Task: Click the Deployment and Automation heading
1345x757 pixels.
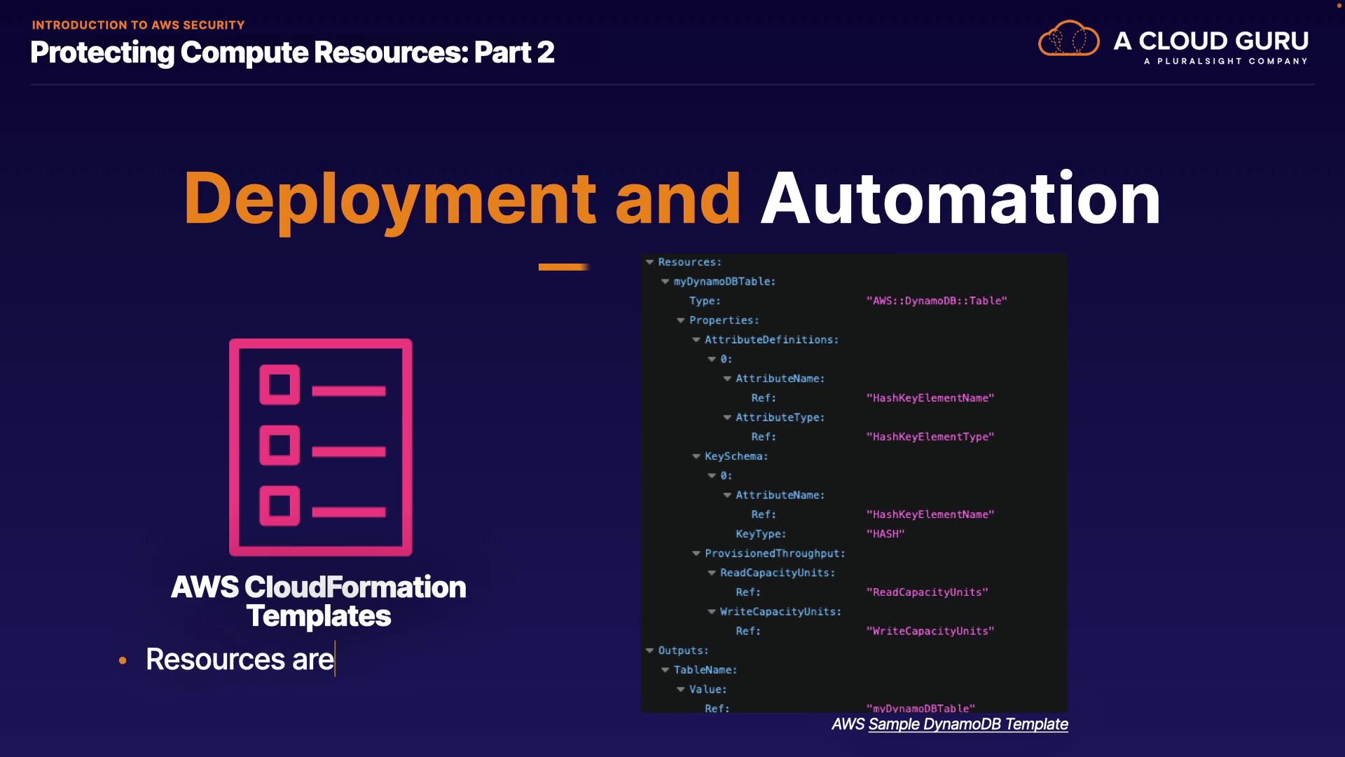Action: [671, 199]
